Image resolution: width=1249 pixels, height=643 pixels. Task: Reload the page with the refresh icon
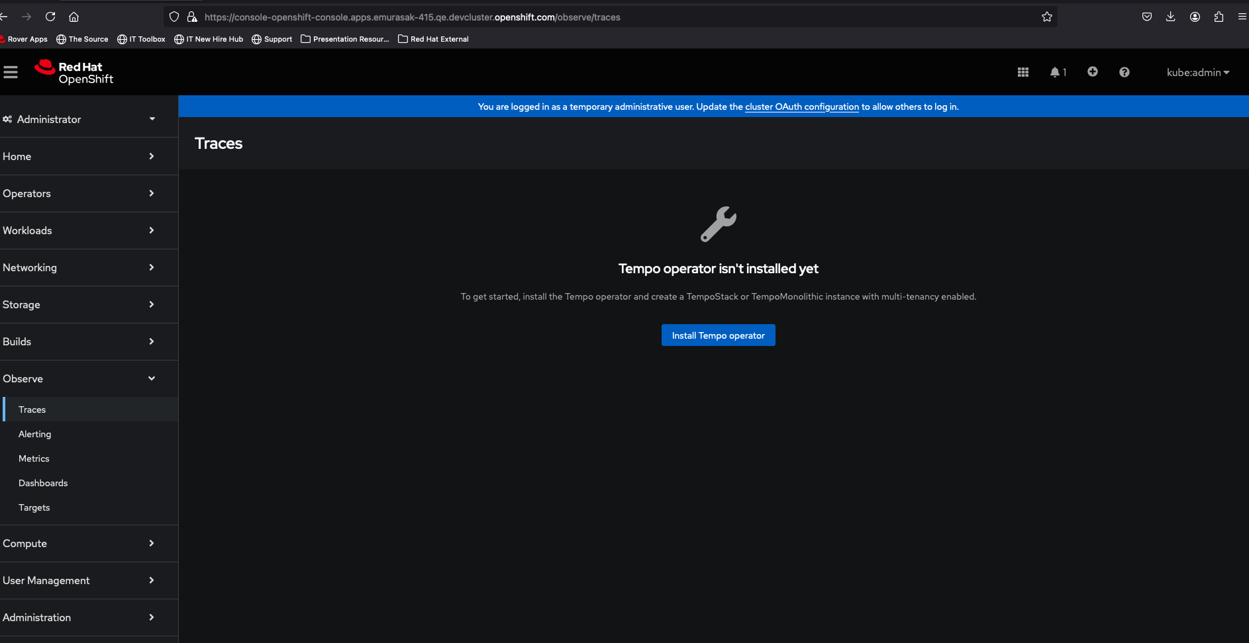[x=50, y=17]
